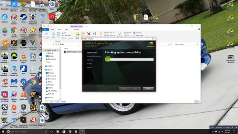
Task: Click Copy path in the Clipboard group
Action: (x=66, y=35)
